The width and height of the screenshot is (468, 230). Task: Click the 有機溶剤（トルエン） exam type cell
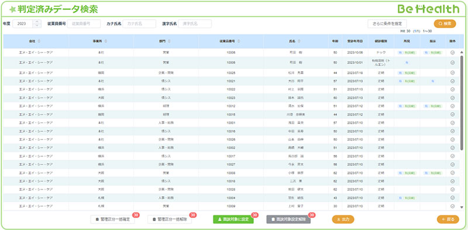pyautogui.click(x=381, y=62)
